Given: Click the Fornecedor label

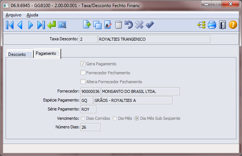Looking at the screenshot, I should pyautogui.click(x=69, y=91).
